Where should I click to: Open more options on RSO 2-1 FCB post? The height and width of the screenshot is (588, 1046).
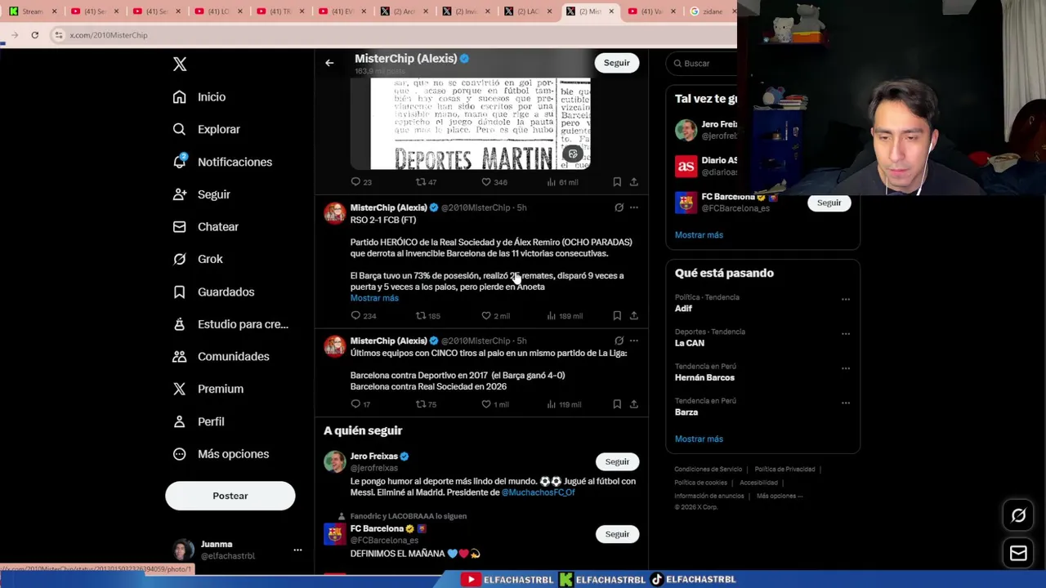click(633, 207)
